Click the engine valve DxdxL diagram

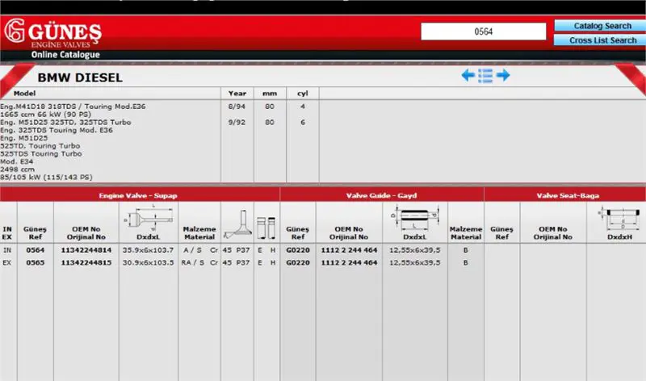point(149,218)
